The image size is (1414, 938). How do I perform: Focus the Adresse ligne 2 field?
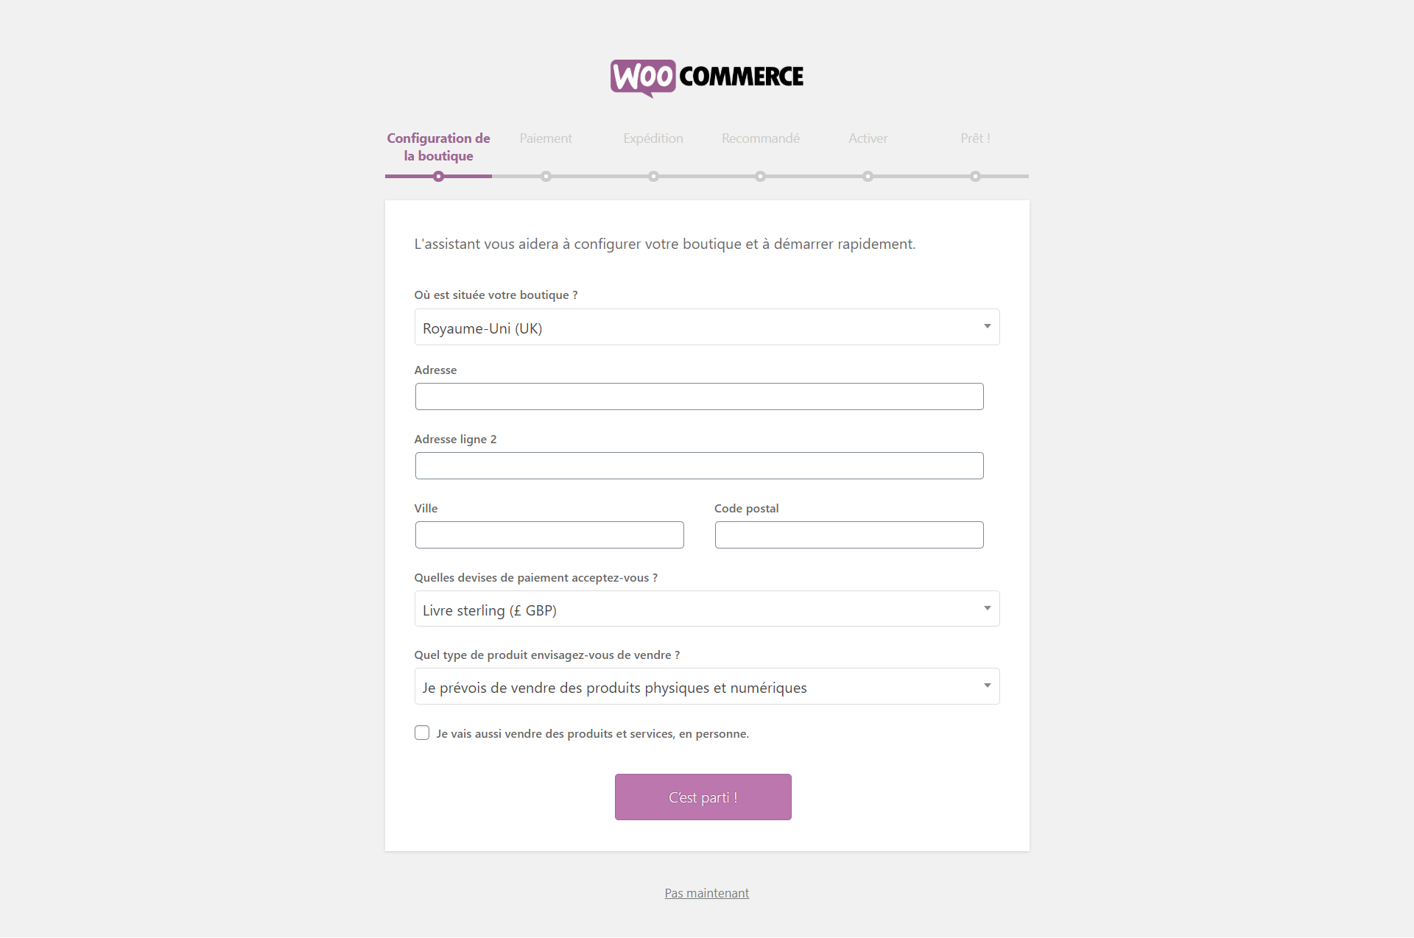click(700, 465)
